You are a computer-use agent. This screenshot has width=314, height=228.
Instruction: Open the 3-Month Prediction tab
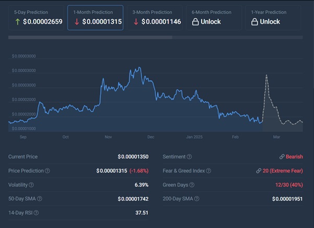[155, 18]
